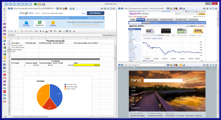
Task: Go forward in the Google Docs pane
Action: point(12,8)
